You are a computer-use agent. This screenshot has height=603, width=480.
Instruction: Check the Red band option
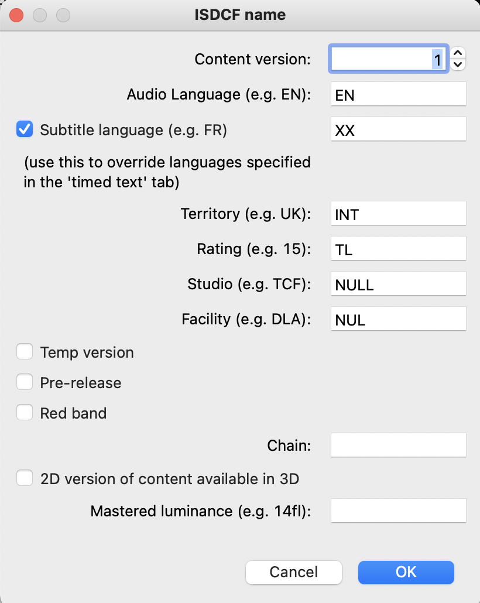coord(25,412)
